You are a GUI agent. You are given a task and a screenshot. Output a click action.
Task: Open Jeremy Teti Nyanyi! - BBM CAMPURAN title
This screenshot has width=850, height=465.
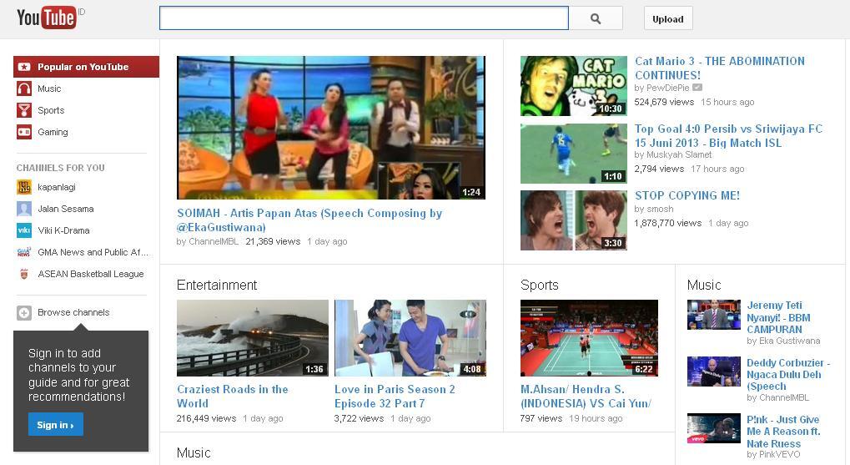tap(778, 317)
